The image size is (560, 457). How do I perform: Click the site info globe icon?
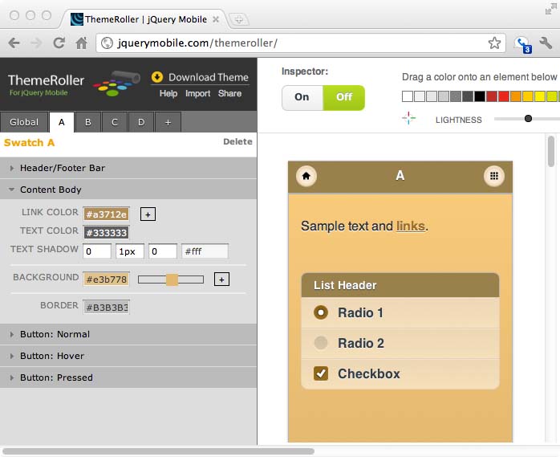(107, 43)
